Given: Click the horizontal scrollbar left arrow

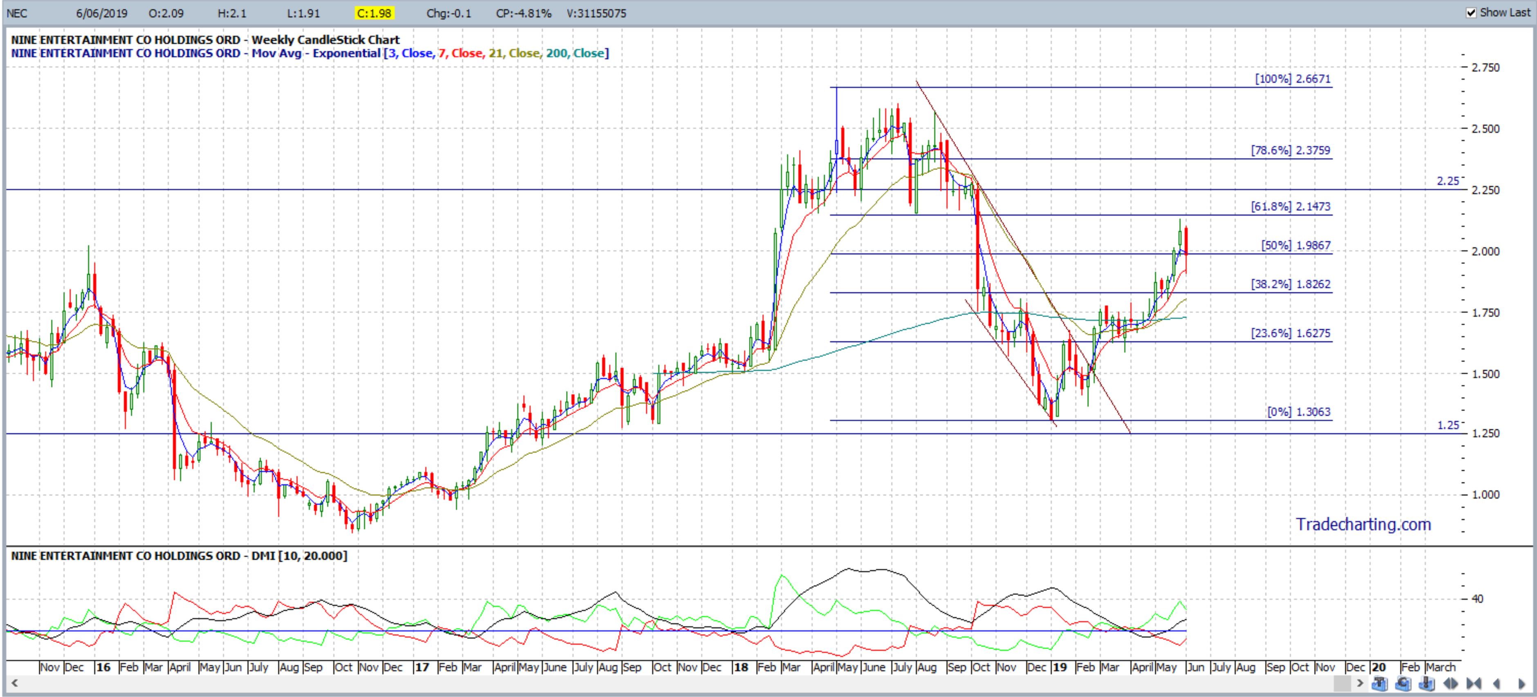Looking at the screenshot, I should [14, 683].
